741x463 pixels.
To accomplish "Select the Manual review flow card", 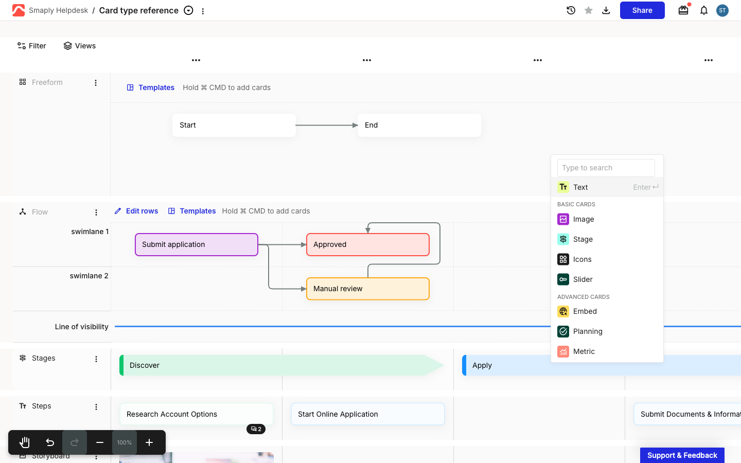I will [368, 289].
